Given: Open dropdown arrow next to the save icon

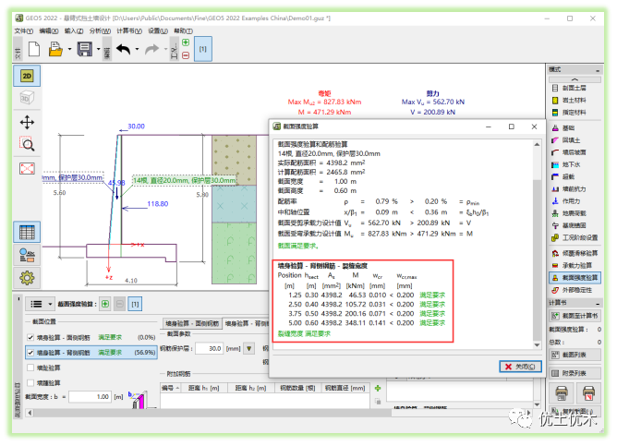Looking at the screenshot, I should [99, 49].
